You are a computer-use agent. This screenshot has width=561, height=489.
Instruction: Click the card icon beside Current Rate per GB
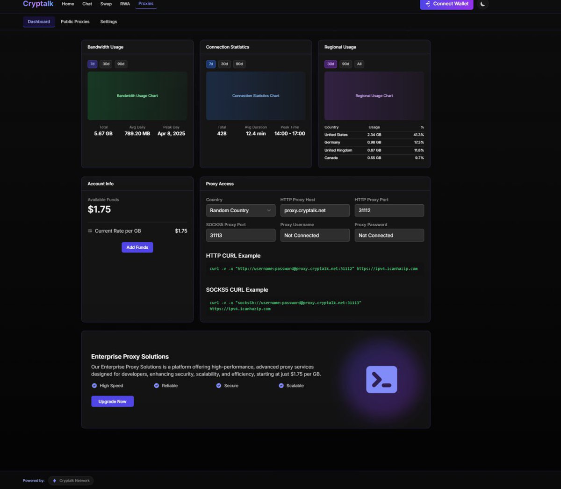(90, 231)
